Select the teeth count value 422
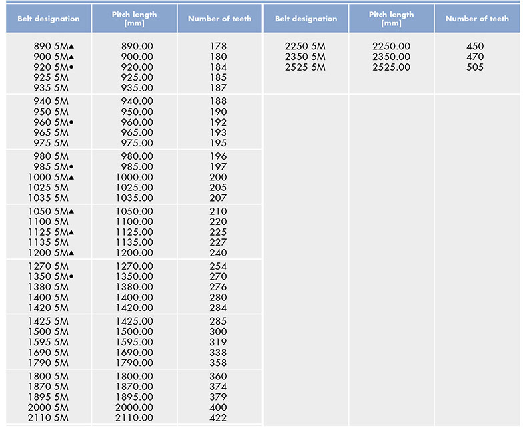527x428 pixels. pos(218,418)
